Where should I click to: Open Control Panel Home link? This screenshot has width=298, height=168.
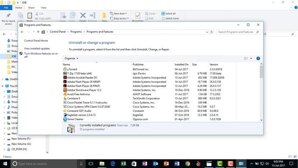(x=36, y=41)
